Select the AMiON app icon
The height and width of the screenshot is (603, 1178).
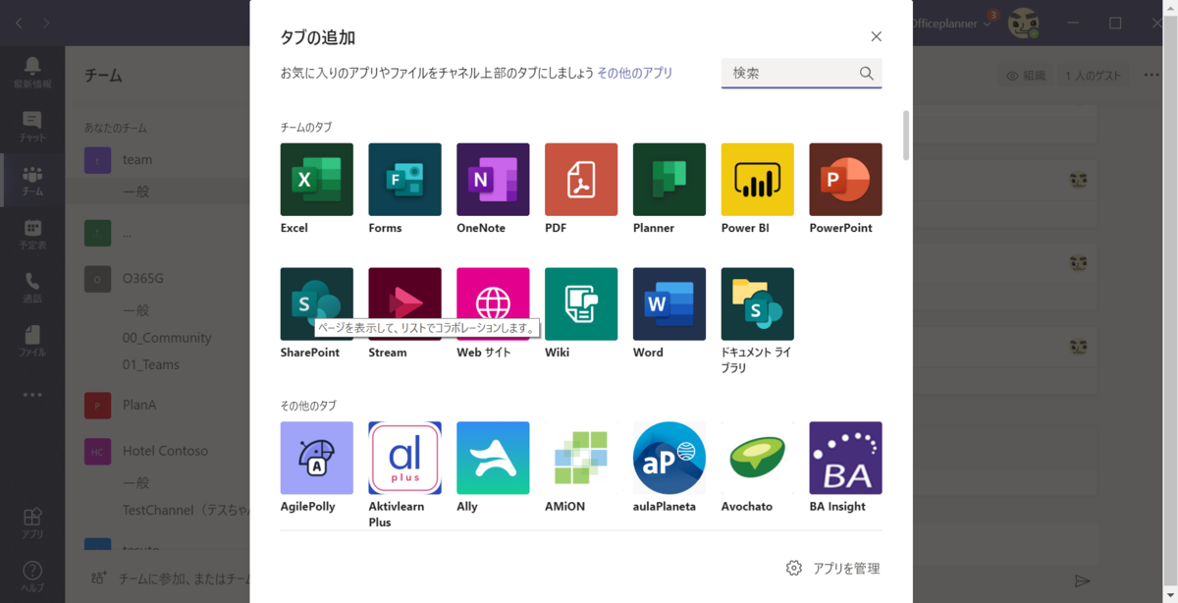click(x=581, y=459)
